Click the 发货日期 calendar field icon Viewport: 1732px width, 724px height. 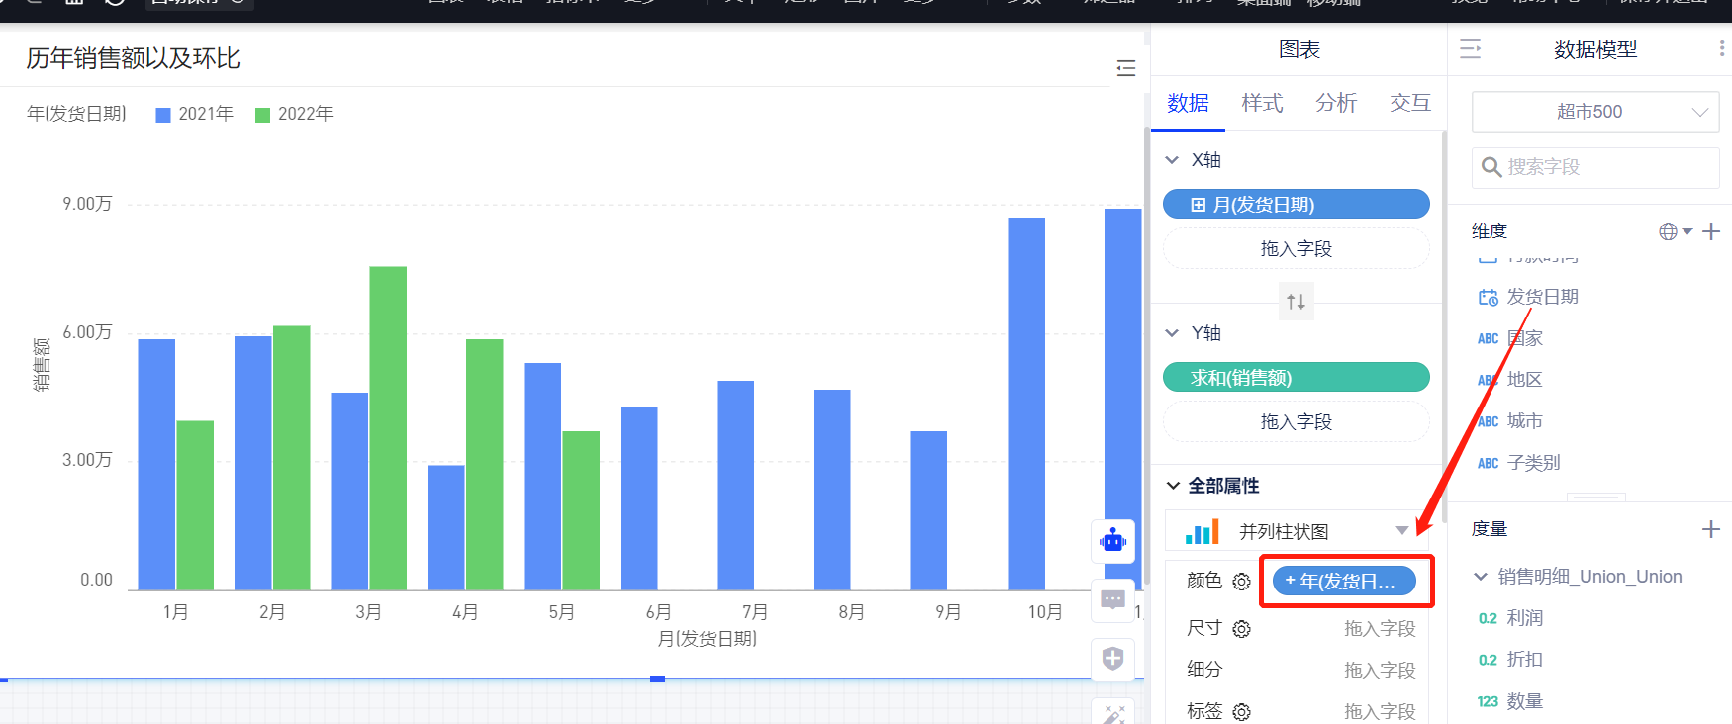1488,297
